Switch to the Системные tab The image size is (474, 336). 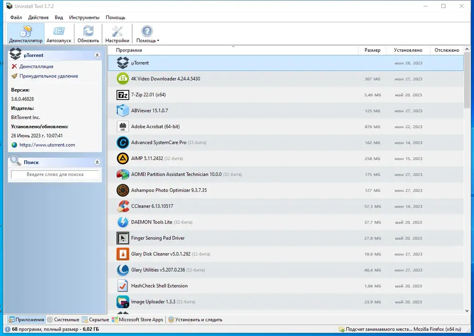pos(63,319)
